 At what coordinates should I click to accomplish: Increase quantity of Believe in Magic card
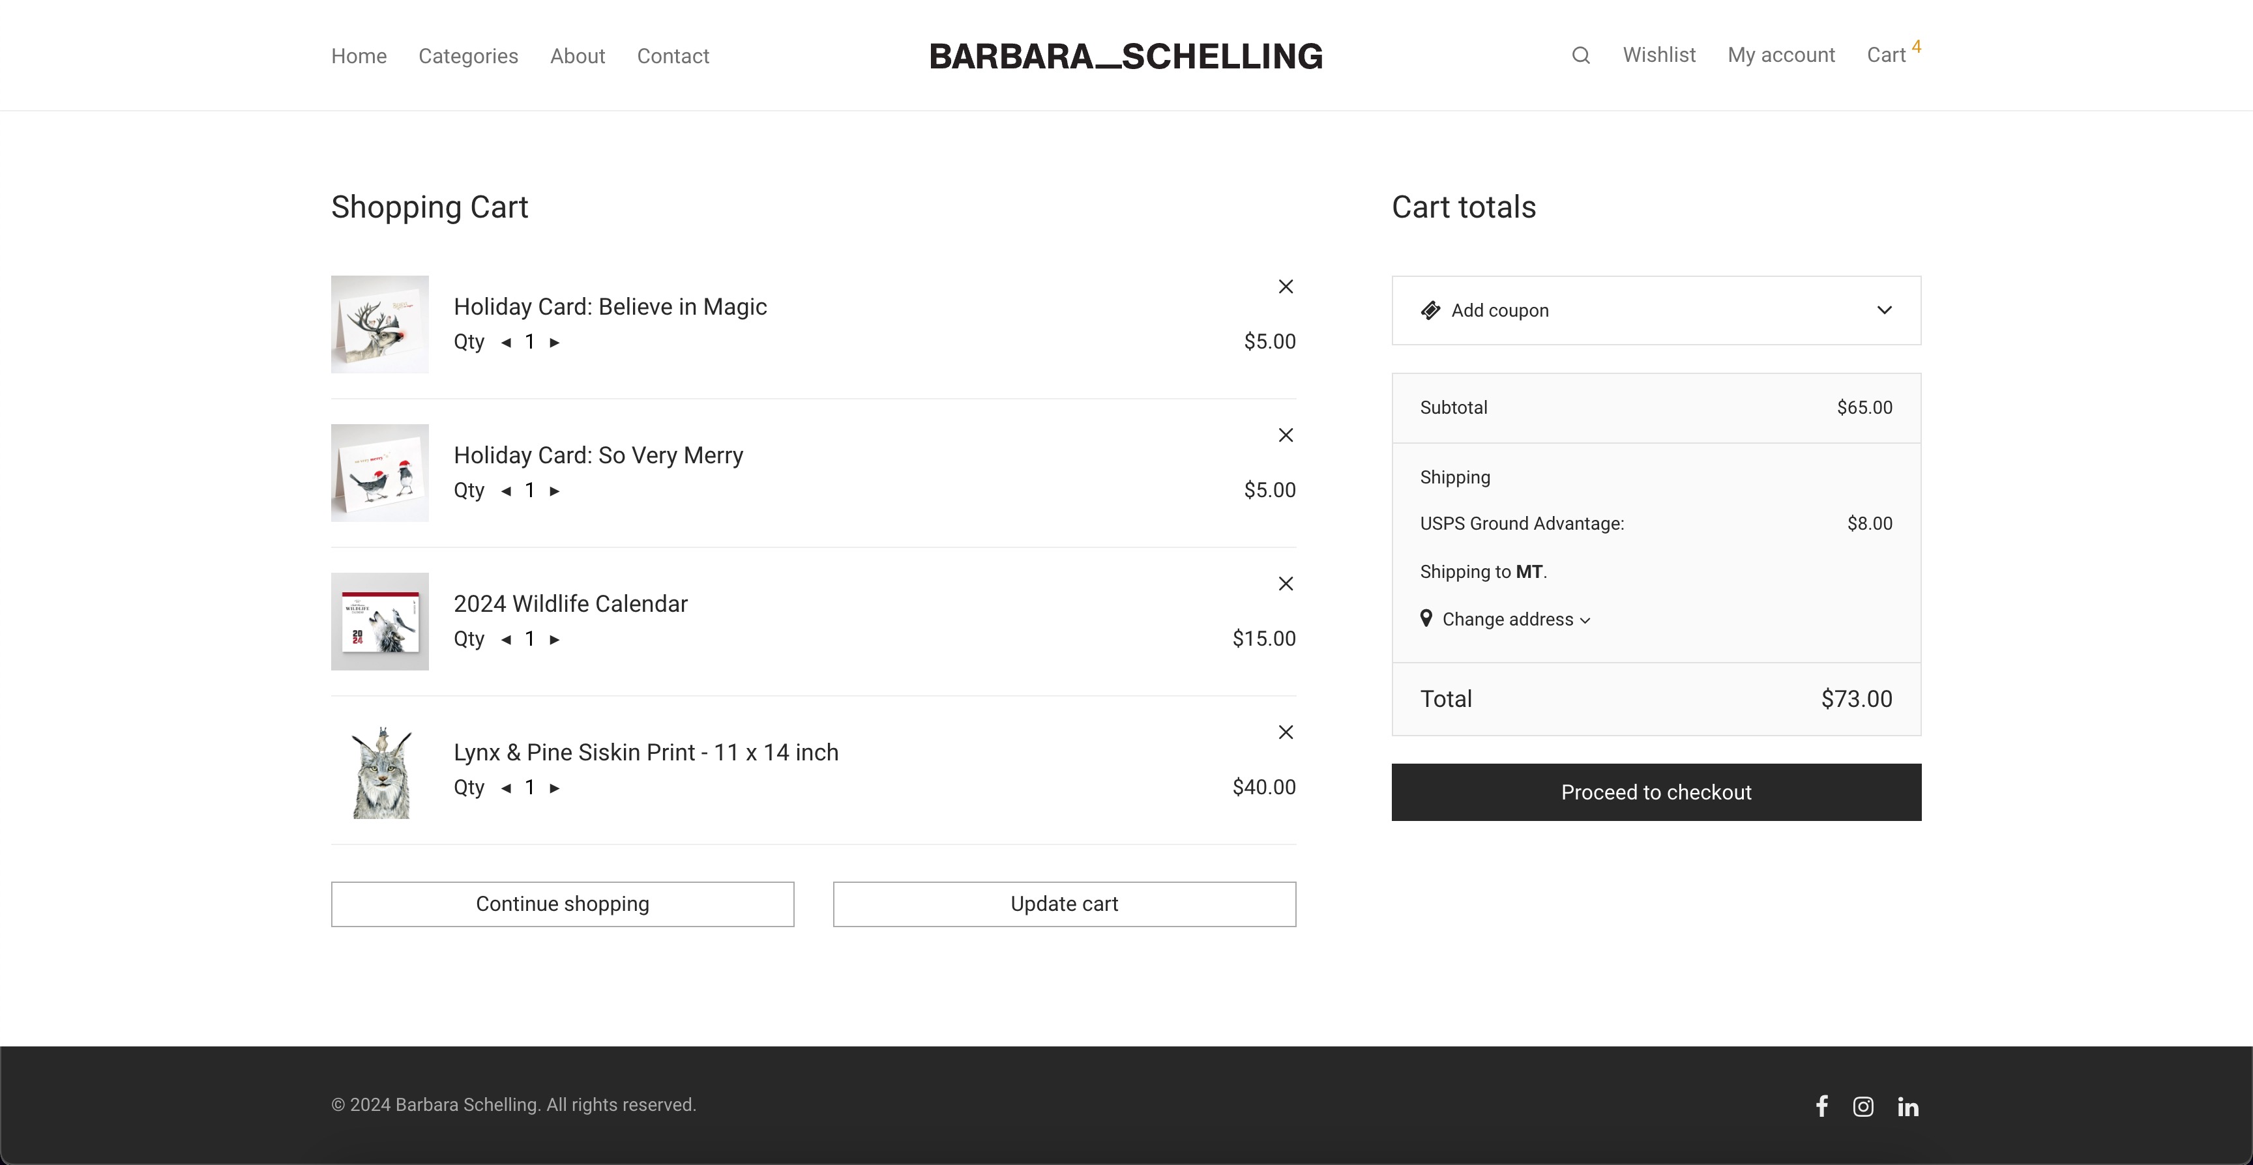555,343
